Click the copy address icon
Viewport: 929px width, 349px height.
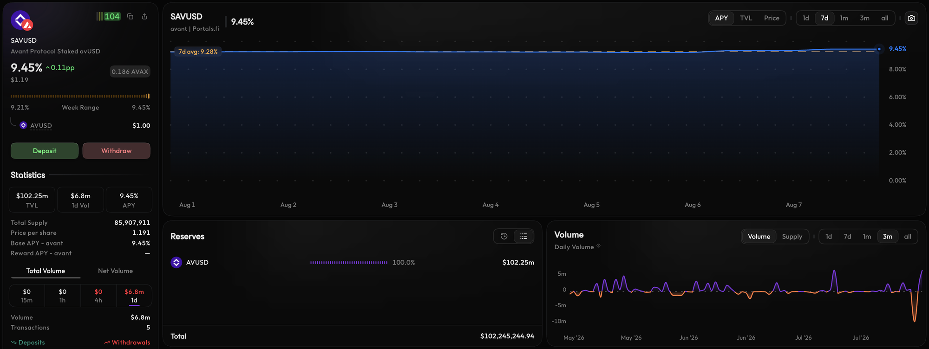(x=130, y=16)
